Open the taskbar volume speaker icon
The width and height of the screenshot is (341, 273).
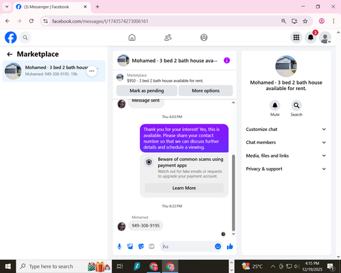coord(296,266)
